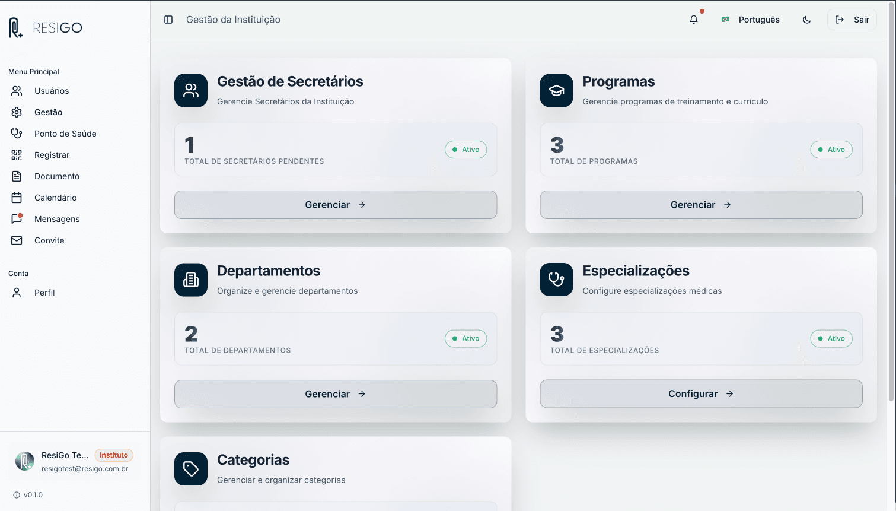The image size is (896, 511).
Task: Click the Departamentos building icon
Action: tap(191, 280)
